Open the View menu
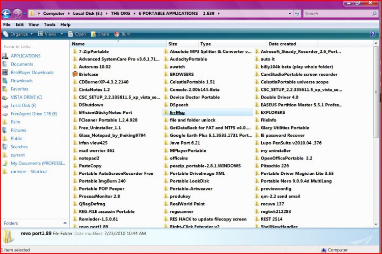Image resolution: width=382 pixels, height=254 pixels. 34,24
